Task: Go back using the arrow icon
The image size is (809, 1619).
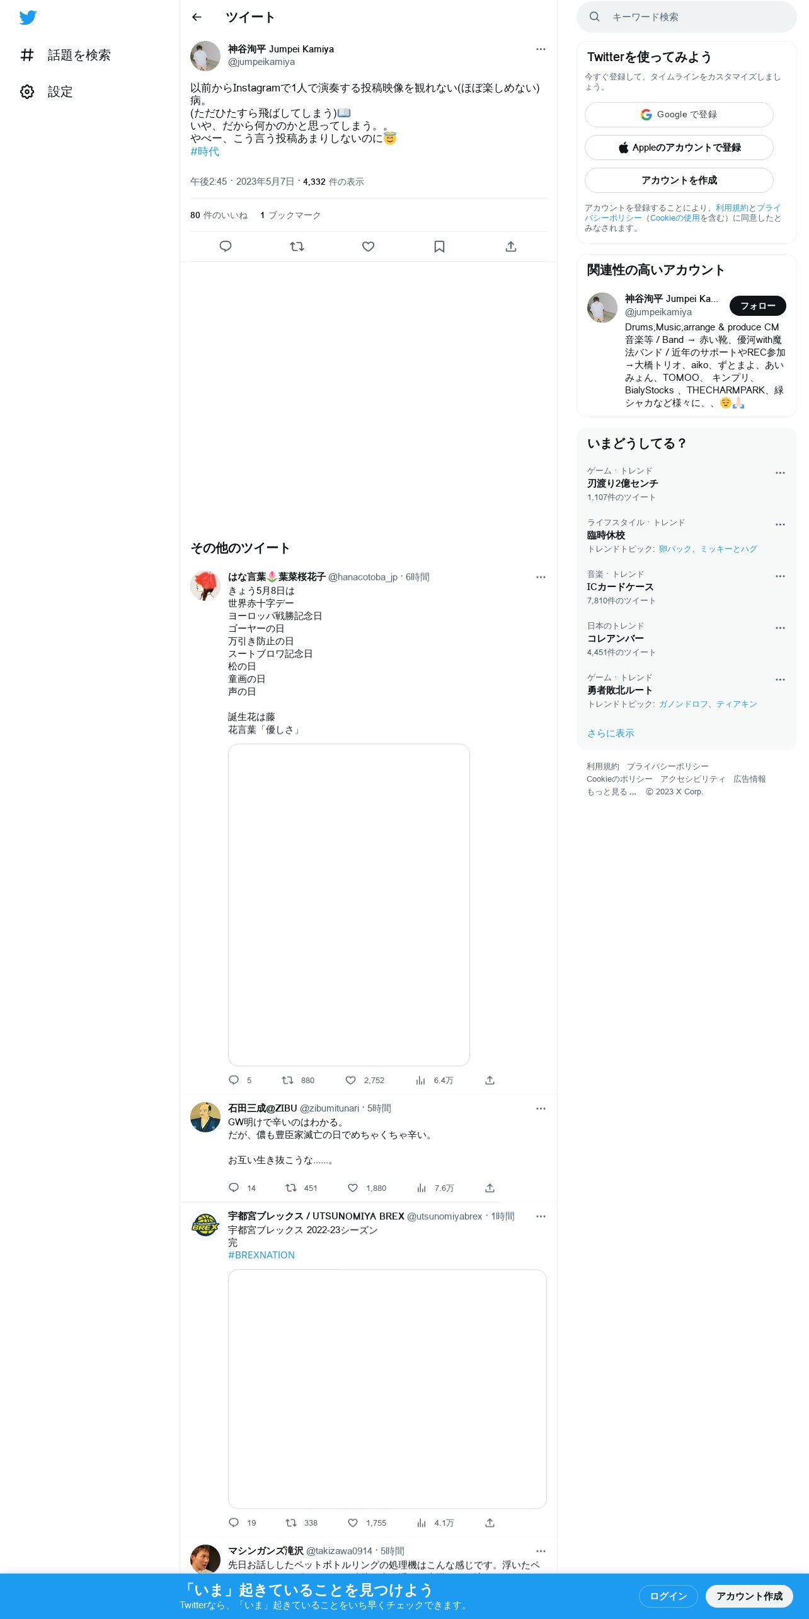Action: tap(197, 17)
